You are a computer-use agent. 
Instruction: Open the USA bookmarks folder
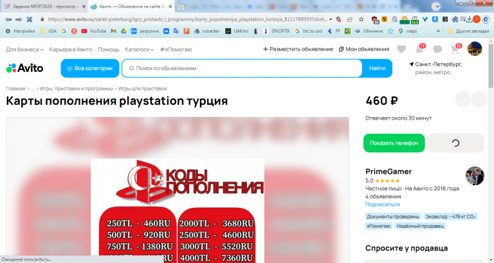point(48,31)
